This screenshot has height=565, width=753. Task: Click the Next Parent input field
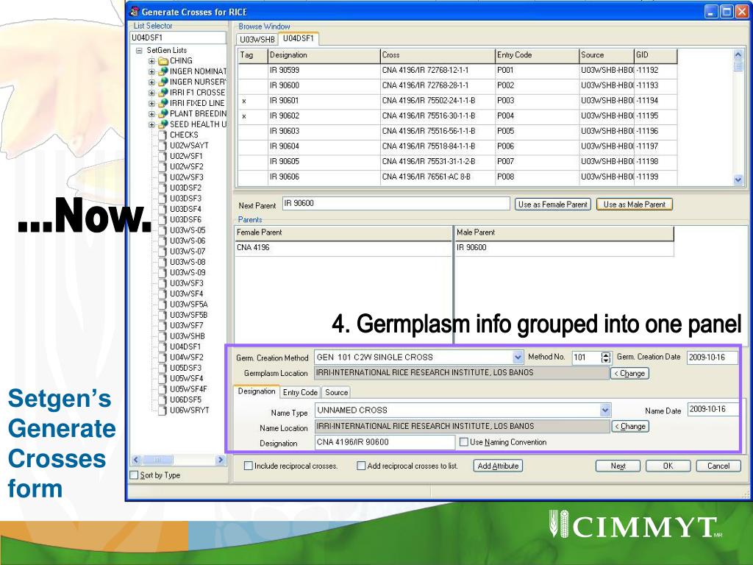pos(396,204)
